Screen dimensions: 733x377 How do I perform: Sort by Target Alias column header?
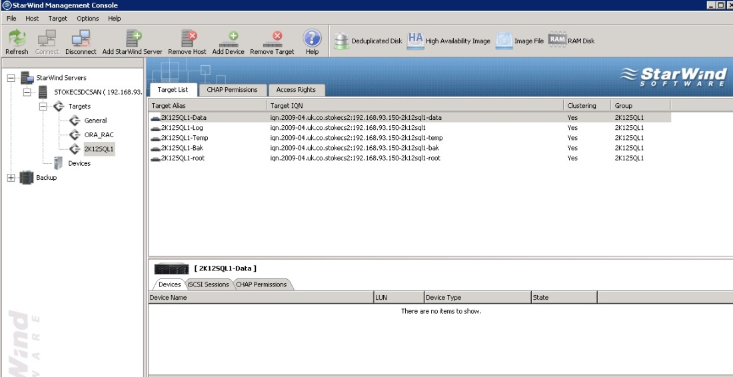click(207, 106)
